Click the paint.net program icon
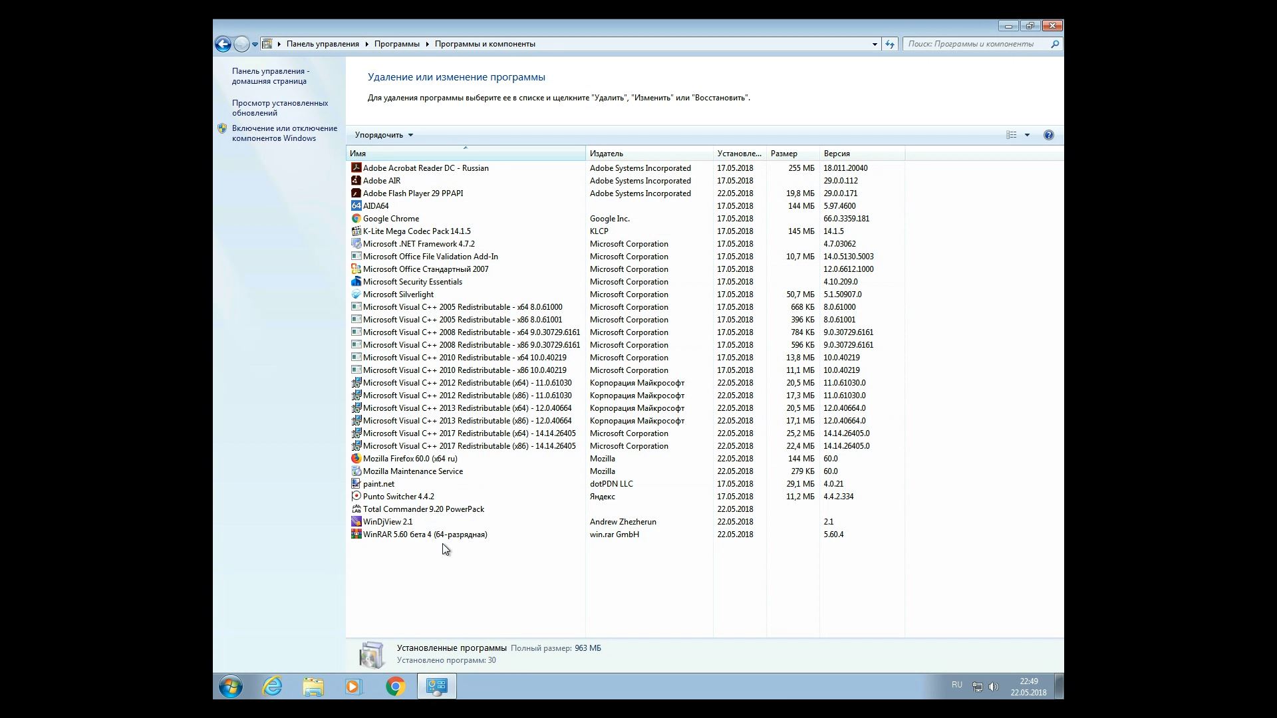1277x718 pixels. click(x=356, y=484)
